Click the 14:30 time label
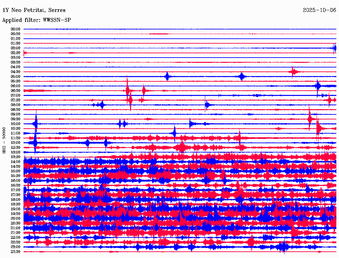The width and height of the screenshot is (339, 258). point(15,167)
